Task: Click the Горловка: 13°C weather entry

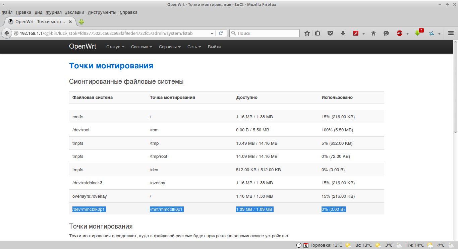Action: coord(326,245)
